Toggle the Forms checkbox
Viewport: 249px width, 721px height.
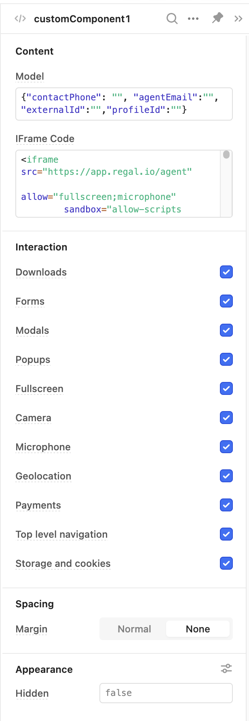(x=226, y=301)
